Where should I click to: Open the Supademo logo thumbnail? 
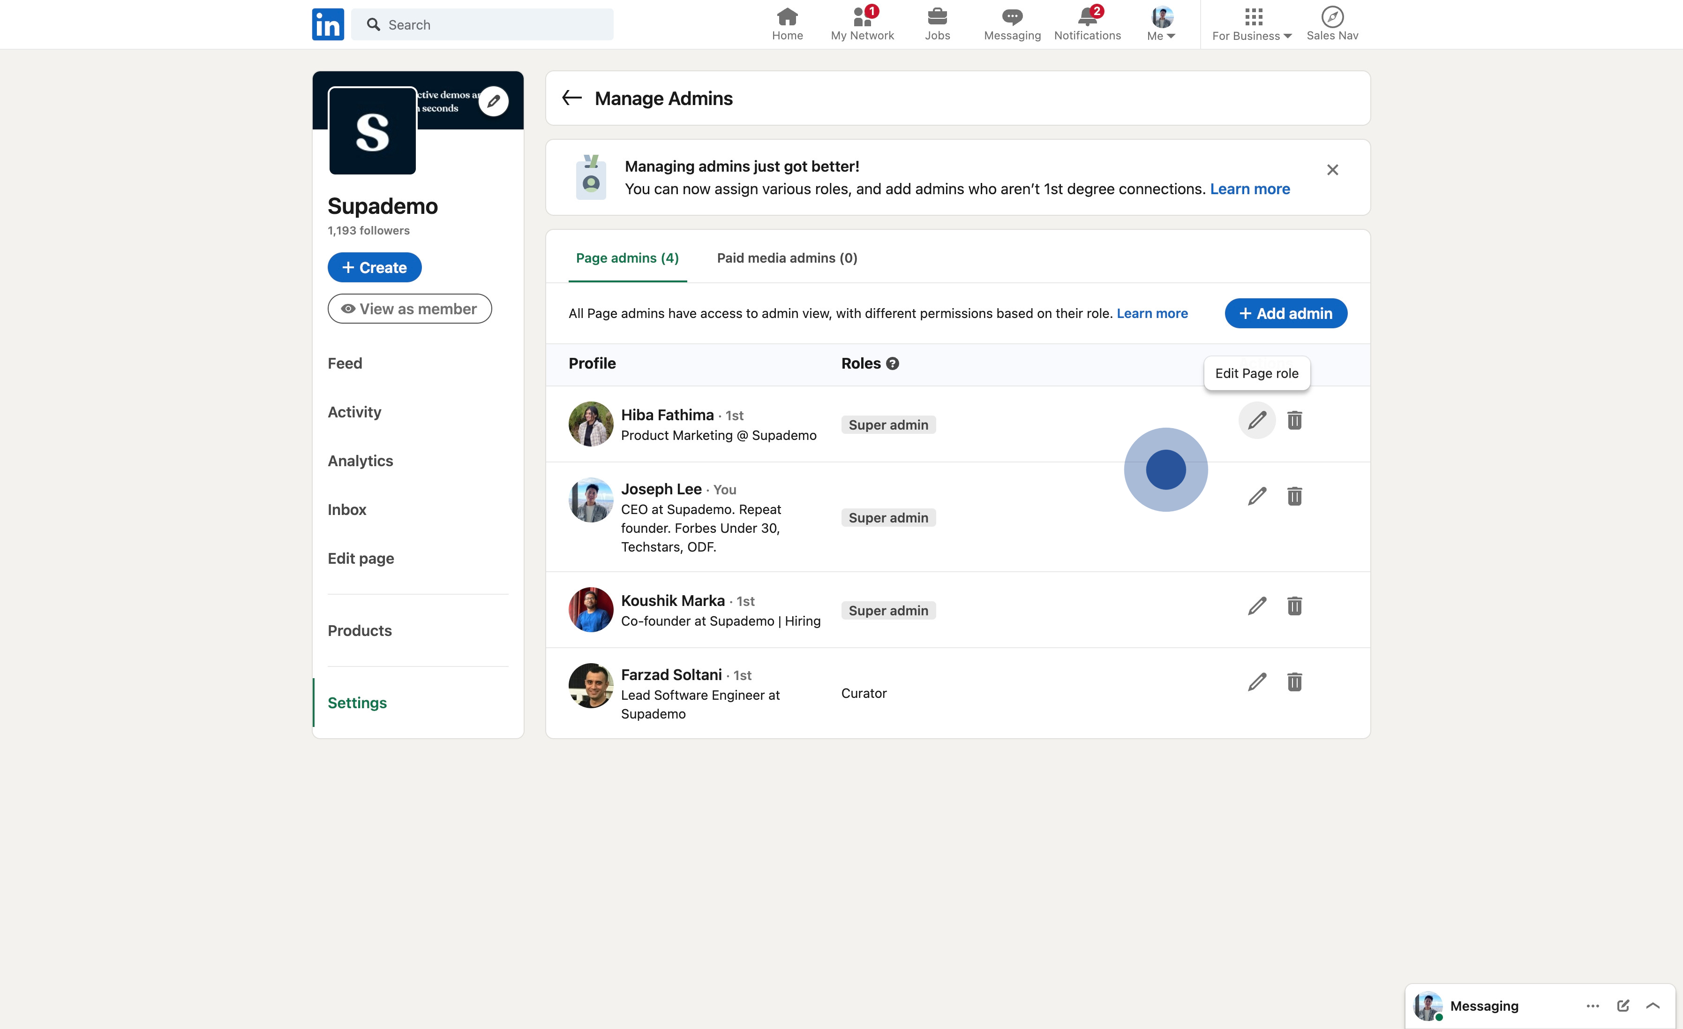tap(372, 130)
